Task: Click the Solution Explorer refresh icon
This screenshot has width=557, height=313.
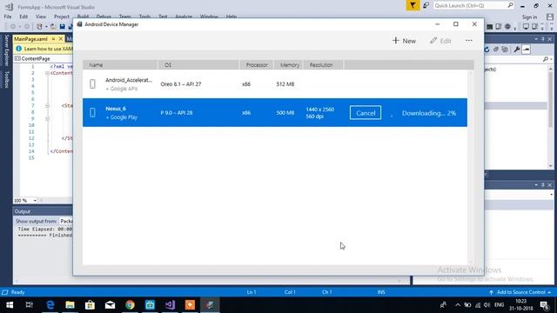Action: (487, 50)
